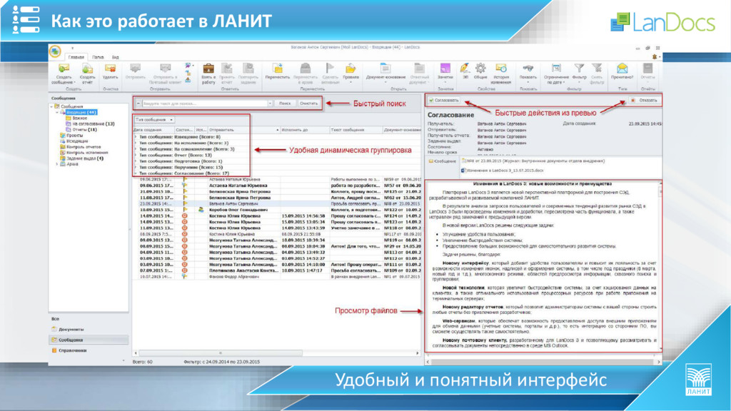Click the LanDocs round application button

55,51
